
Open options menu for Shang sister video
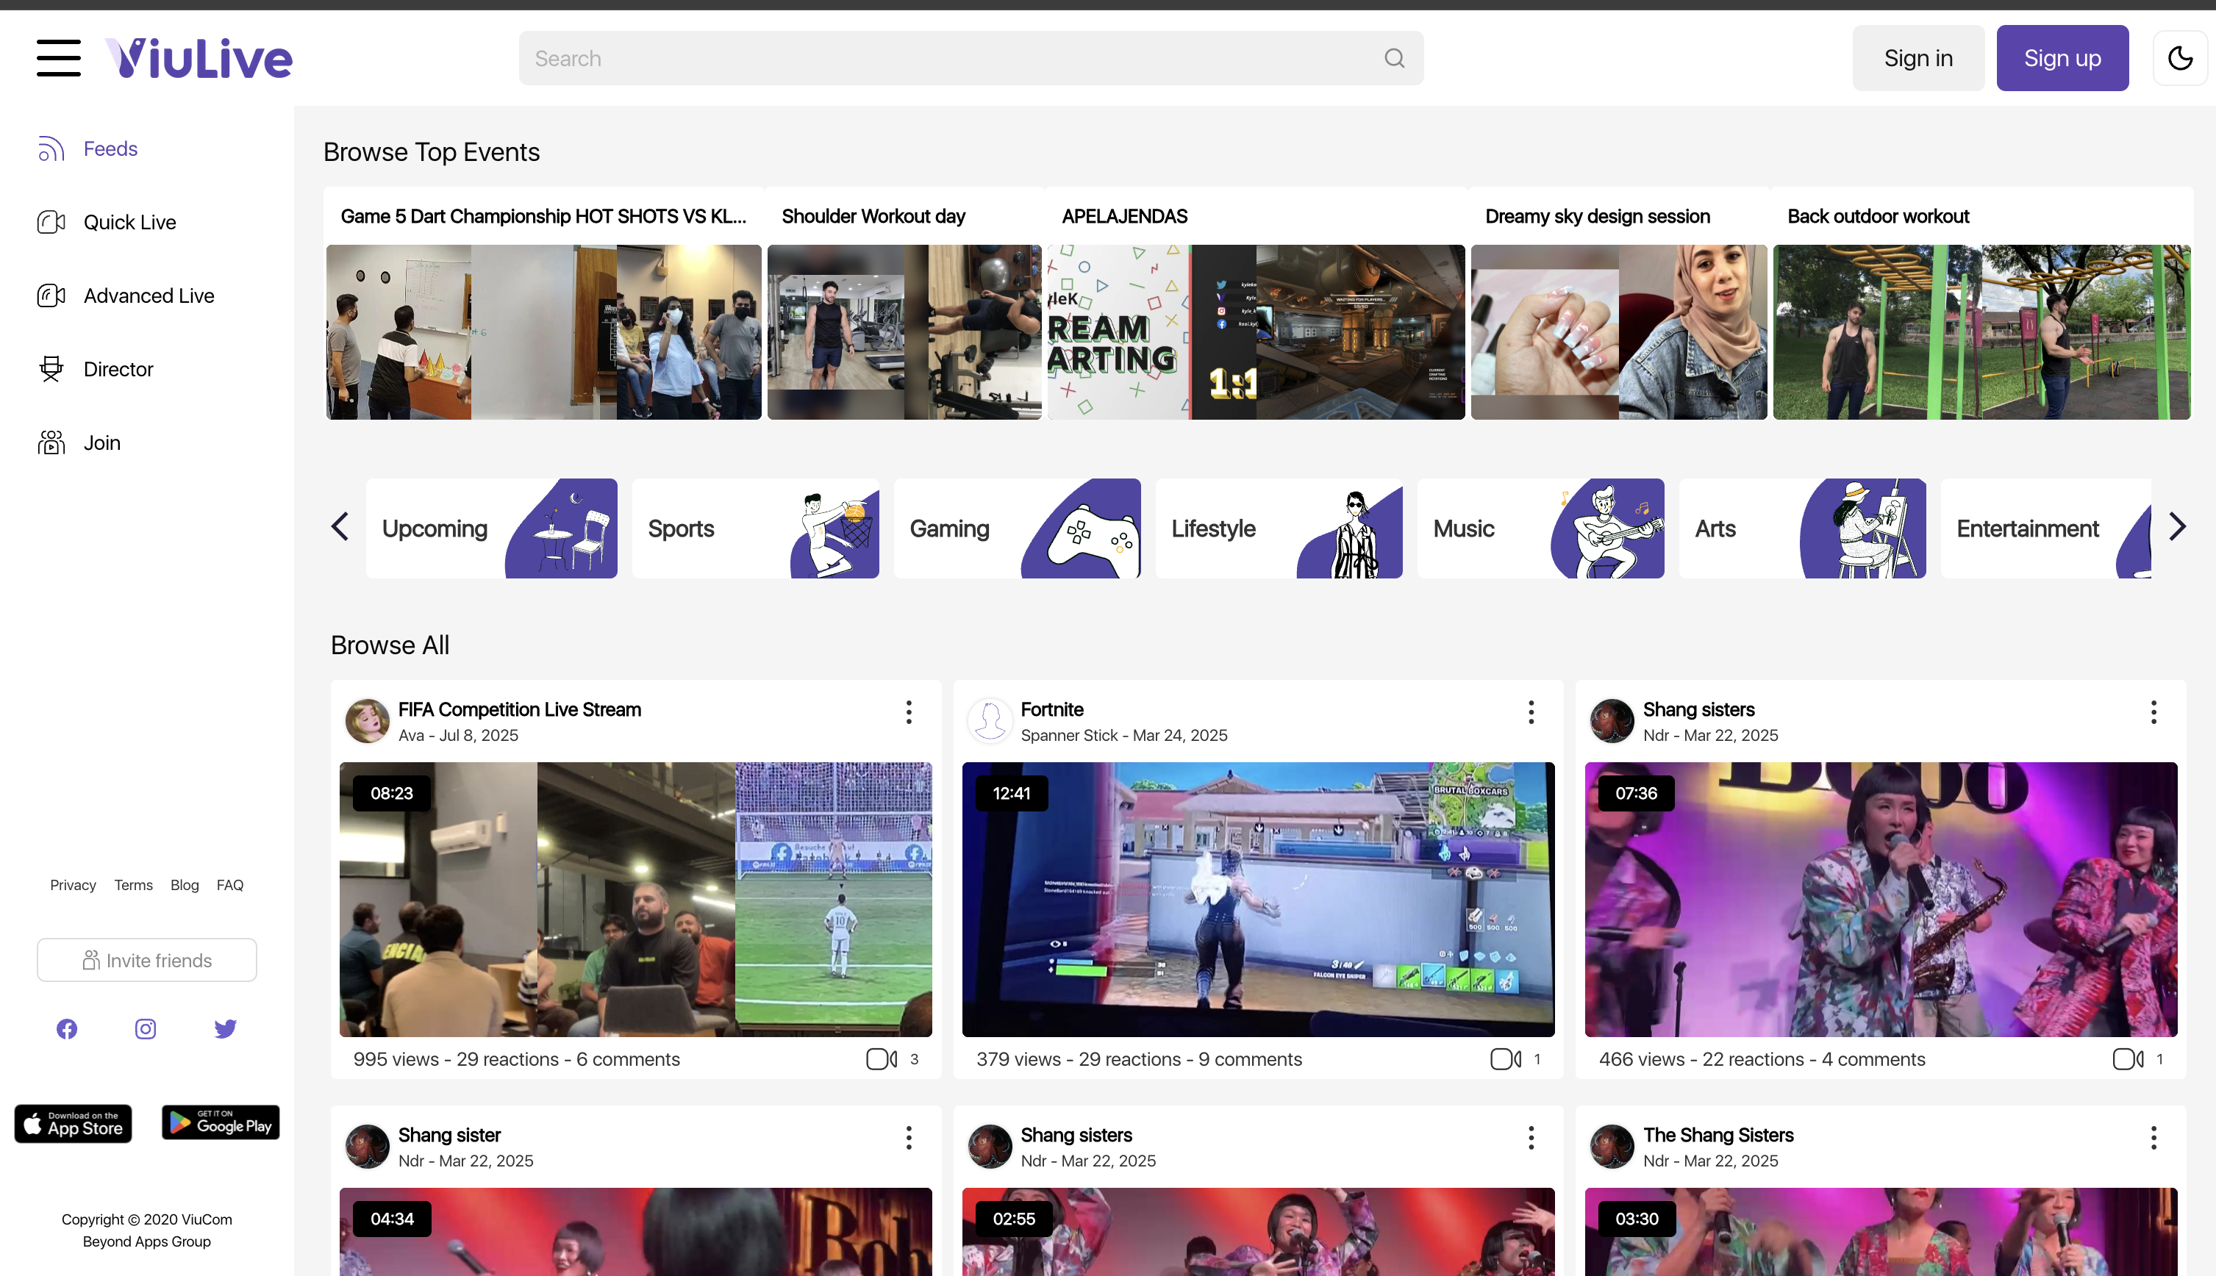[909, 1139]
